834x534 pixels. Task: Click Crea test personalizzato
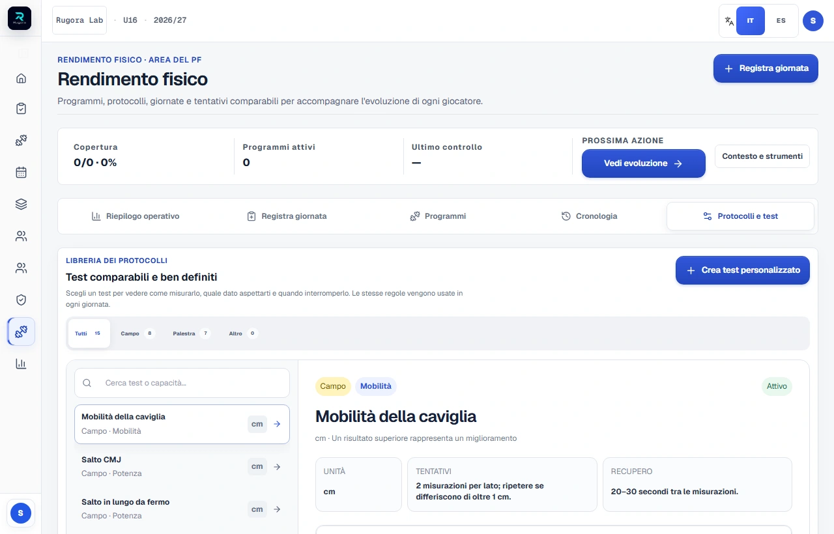[x=743, y=270]
